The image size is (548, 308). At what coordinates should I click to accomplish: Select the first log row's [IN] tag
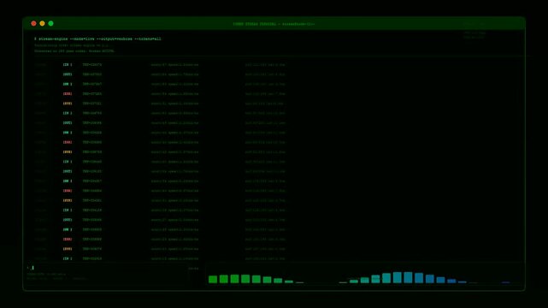(x=68, y=65)
